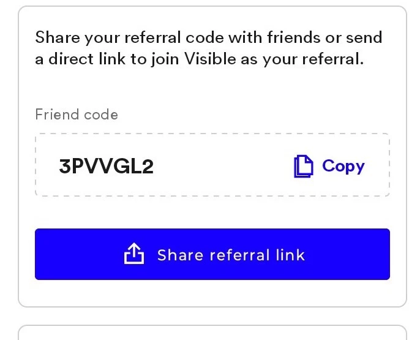Select the friend code 3PVVGL2
This screenshot has height=340, width=409.
point(106,166)
